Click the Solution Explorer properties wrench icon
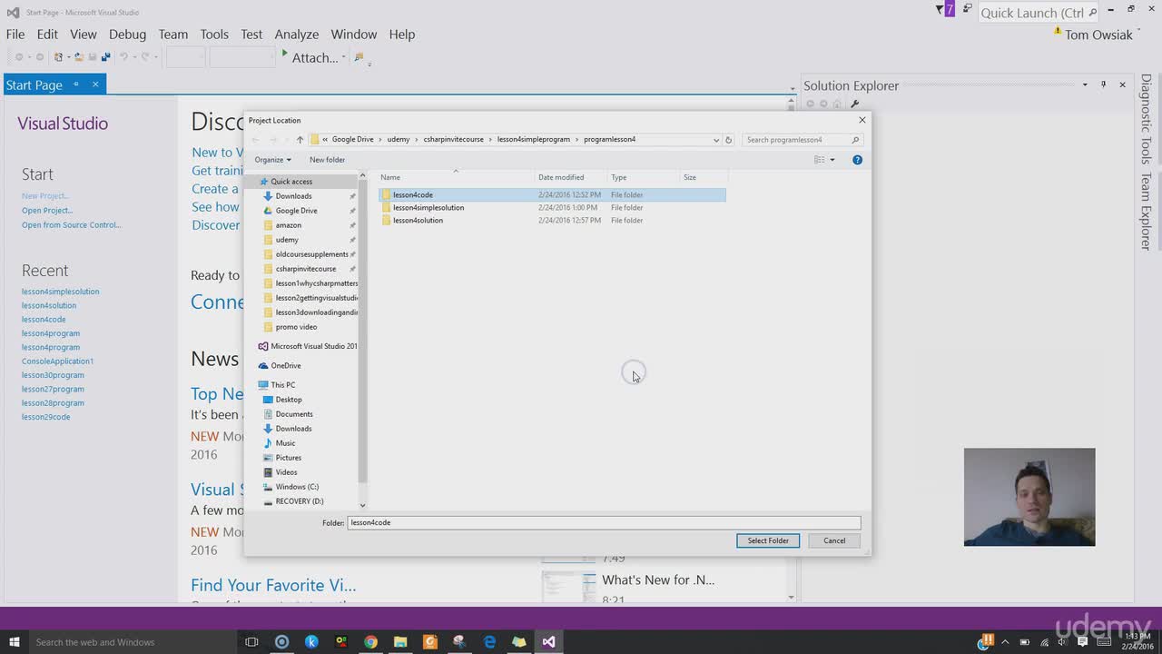Image resolution: width=1162 pixels, height=654 pixels. [854, 104]
